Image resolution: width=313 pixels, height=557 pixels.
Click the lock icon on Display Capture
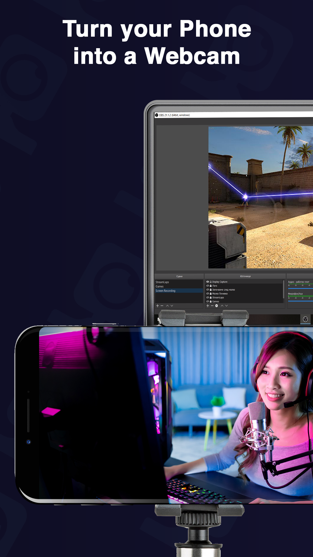point(211,282)
